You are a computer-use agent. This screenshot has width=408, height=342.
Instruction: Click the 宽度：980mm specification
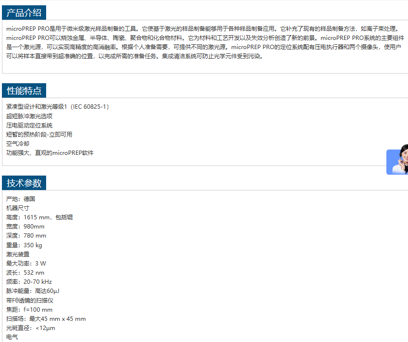click(x=25, y=227)
